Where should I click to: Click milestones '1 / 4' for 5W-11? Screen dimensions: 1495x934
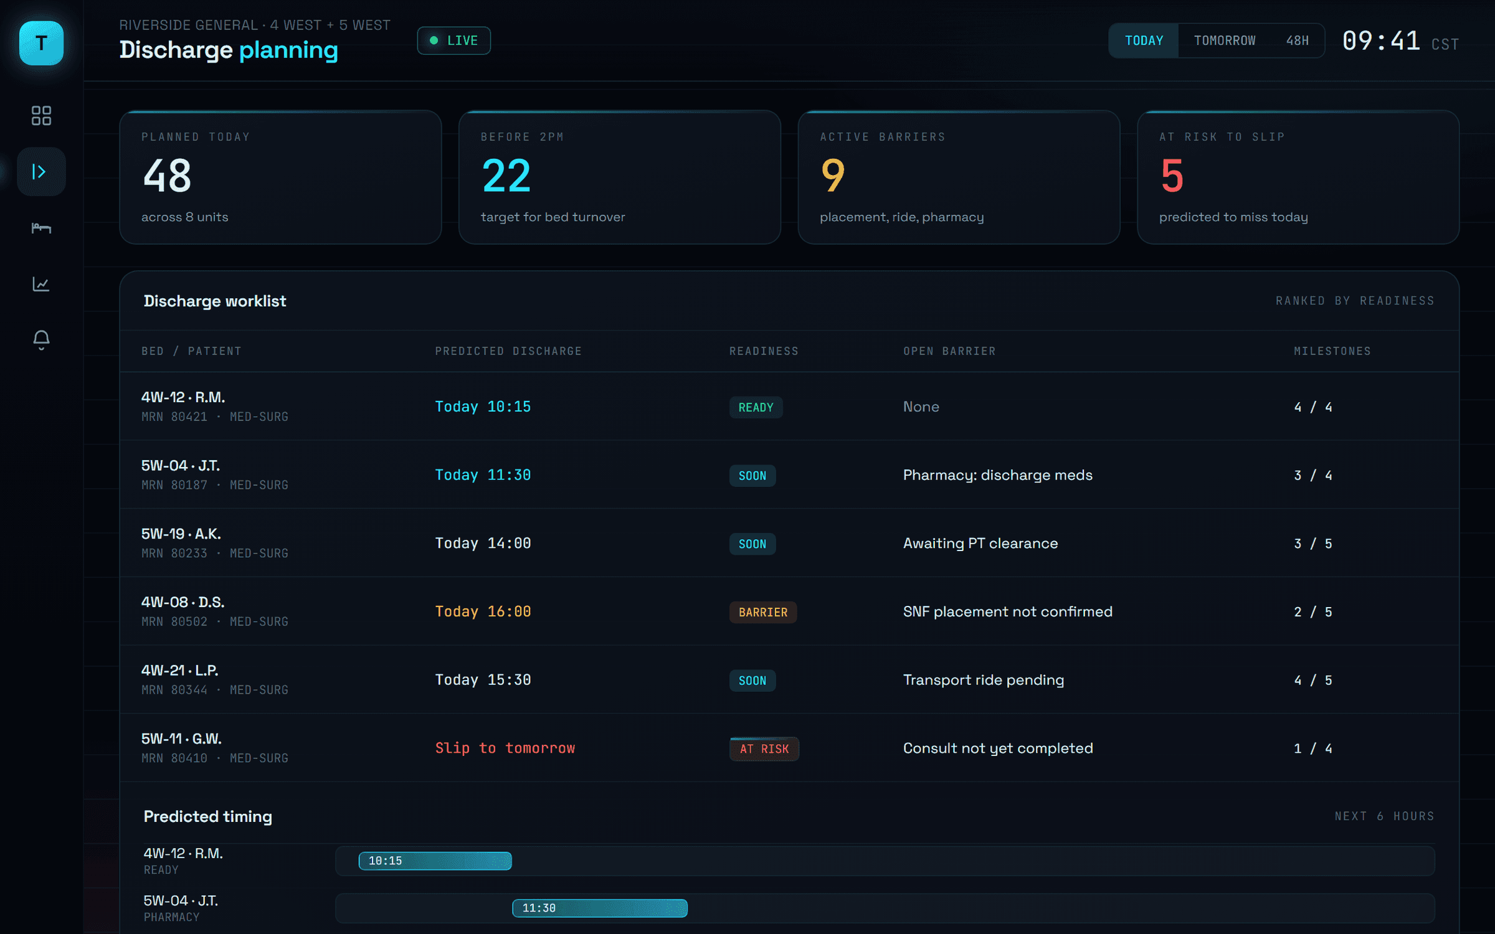[x=1313, y=748]
